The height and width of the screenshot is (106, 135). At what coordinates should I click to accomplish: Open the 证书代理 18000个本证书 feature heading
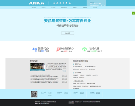pyautogui.click(x=94, y=48)
